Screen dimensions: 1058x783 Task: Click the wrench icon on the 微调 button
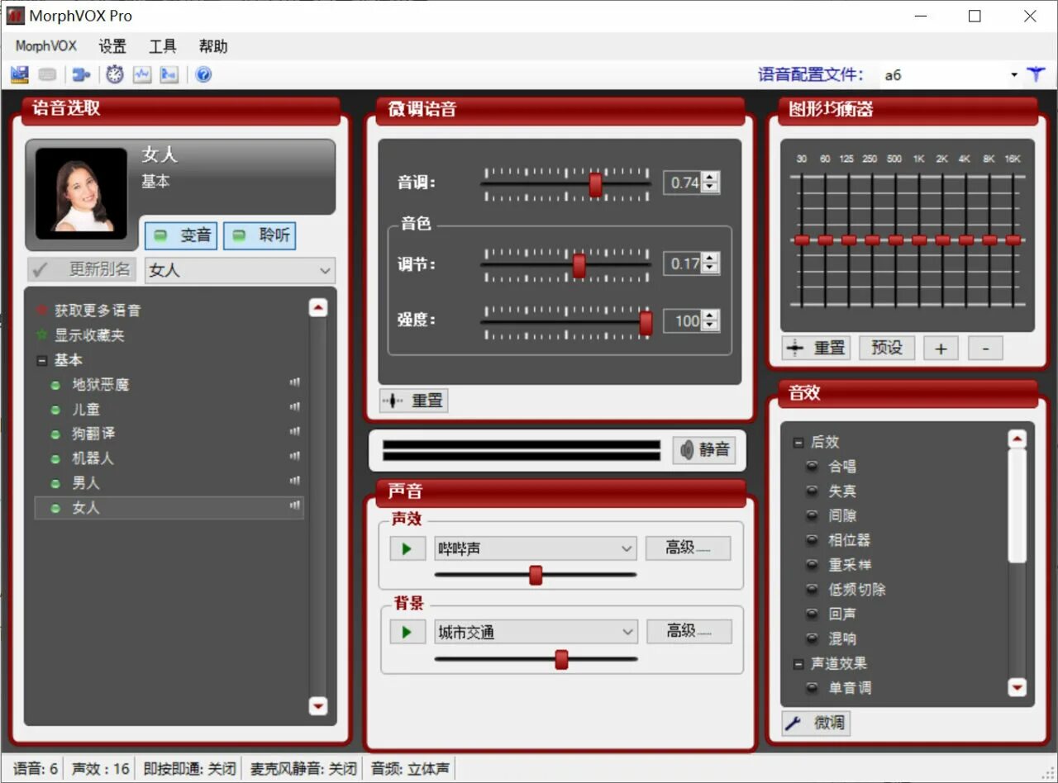pyautogui.click(x=793, y=724)
